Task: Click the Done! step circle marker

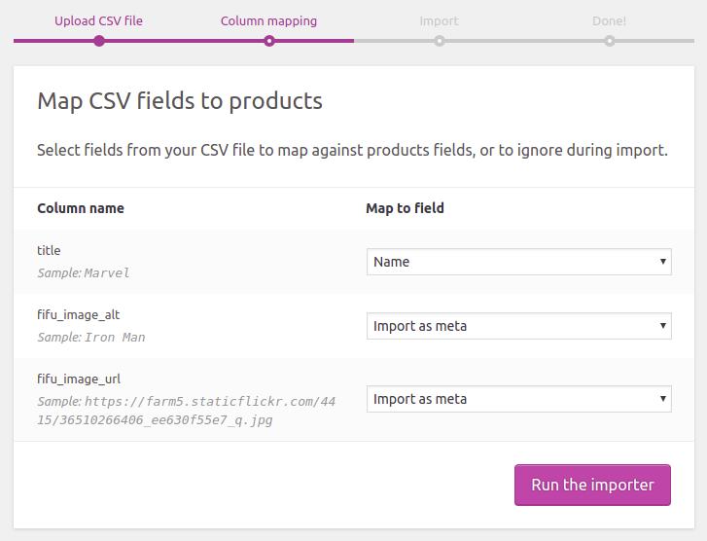Action: (609, 41)
